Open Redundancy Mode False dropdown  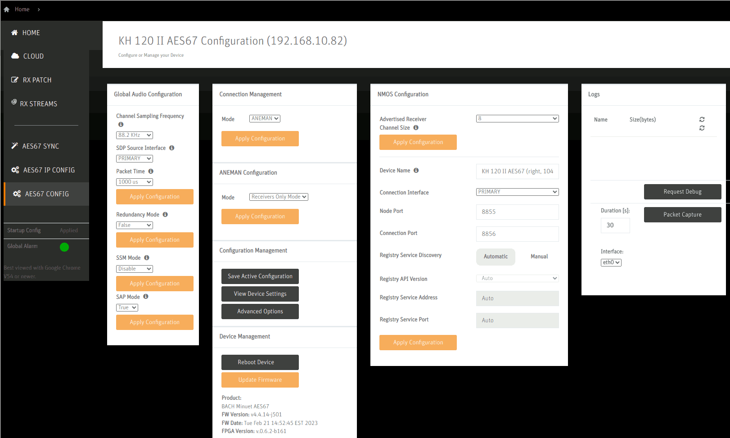tap(135, 225)
